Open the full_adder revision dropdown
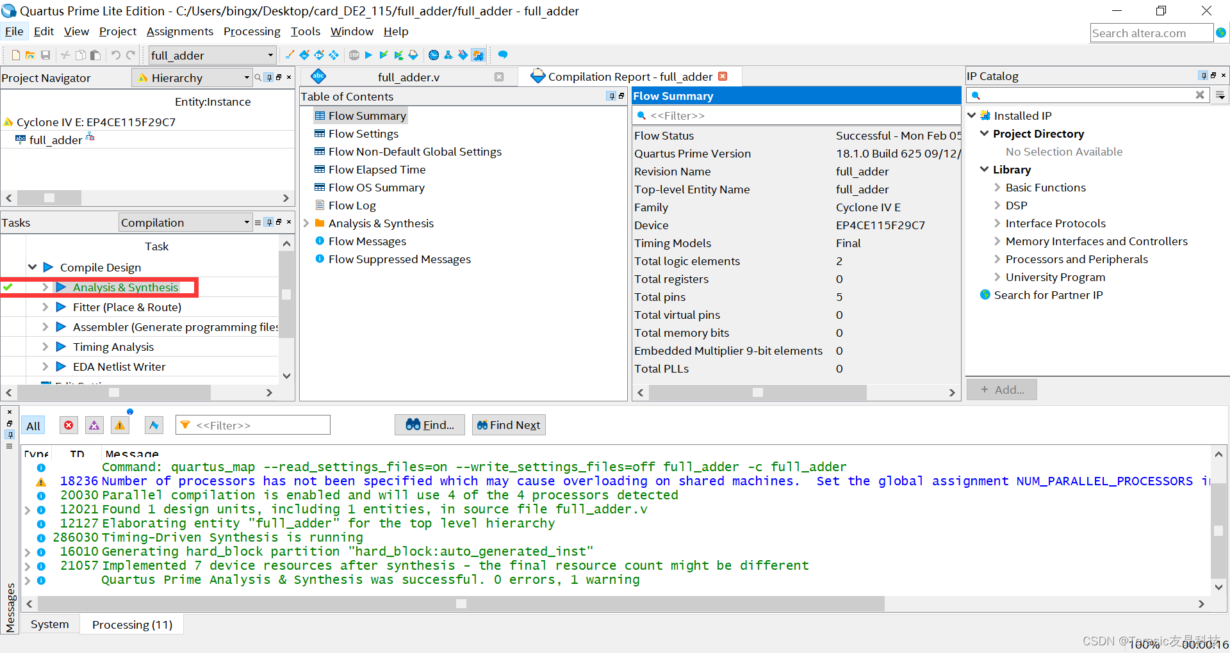 [212, 55]
